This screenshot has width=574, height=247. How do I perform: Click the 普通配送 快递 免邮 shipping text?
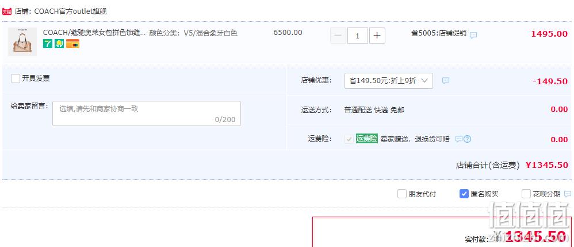(x=374, y=110)
